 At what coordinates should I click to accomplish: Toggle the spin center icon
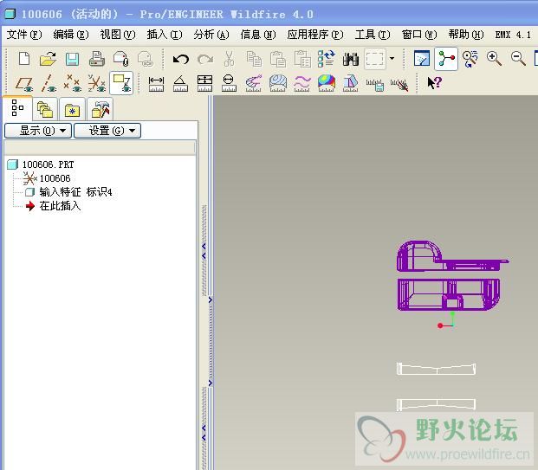[446, 59]
